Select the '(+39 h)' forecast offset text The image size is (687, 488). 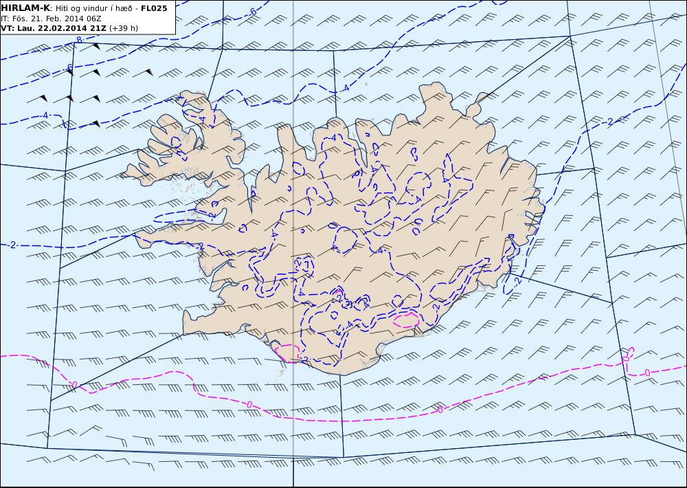point(124,28)
